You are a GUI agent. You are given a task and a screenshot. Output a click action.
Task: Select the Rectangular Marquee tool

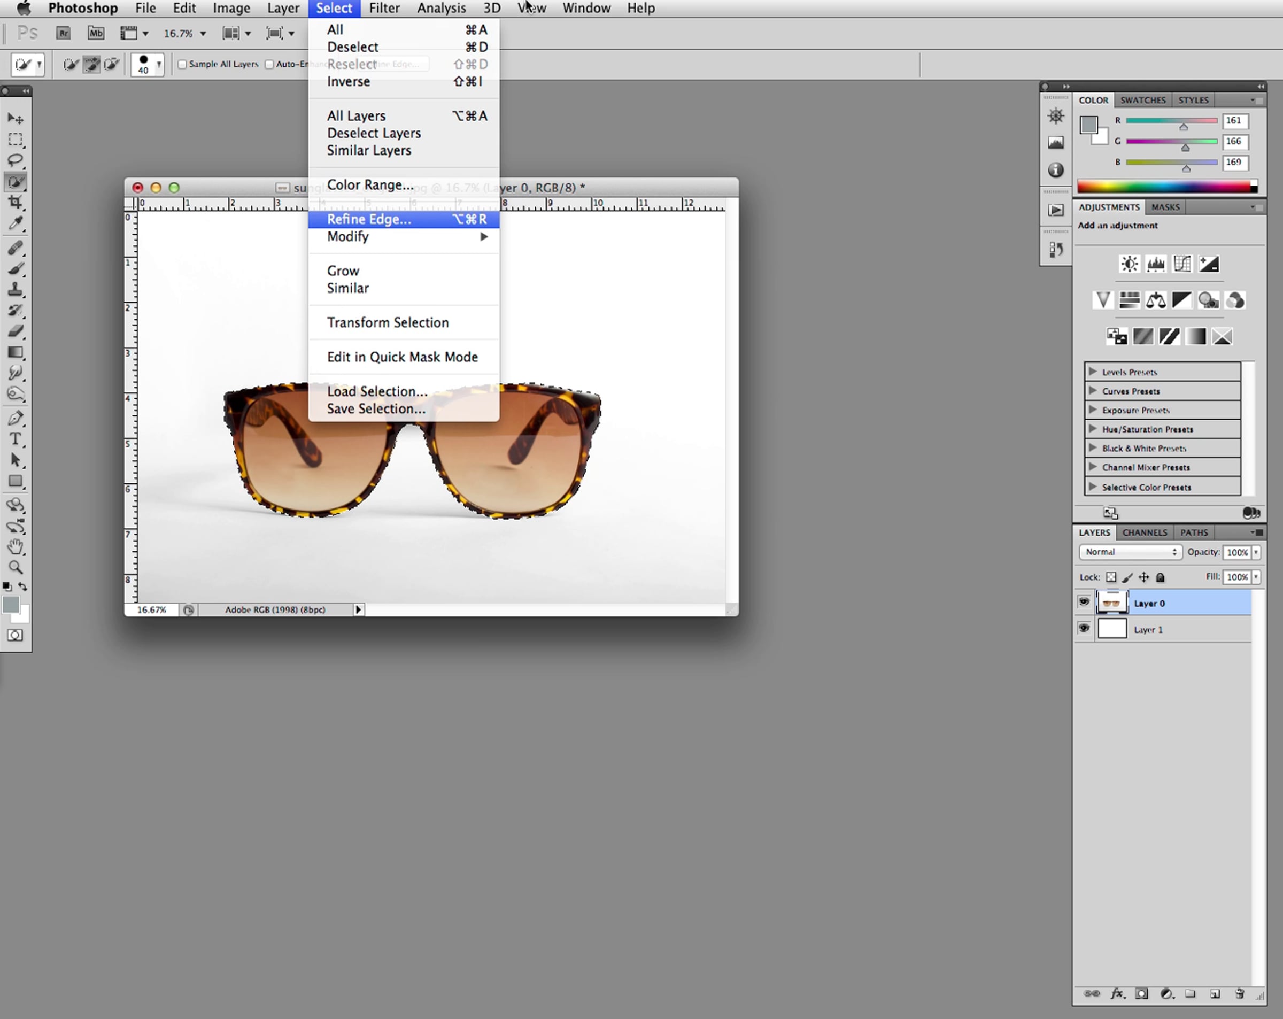tap(16, 140)
